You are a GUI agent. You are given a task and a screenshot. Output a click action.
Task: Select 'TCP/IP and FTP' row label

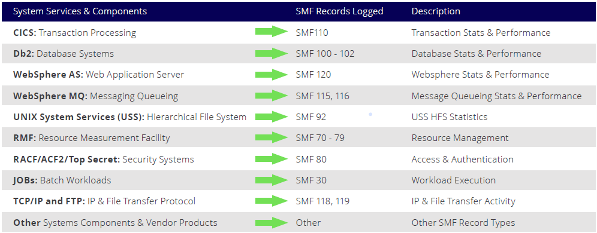pos(49,201)
